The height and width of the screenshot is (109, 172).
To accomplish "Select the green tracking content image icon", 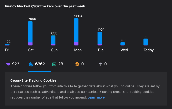I will click(x=54, y=64).
